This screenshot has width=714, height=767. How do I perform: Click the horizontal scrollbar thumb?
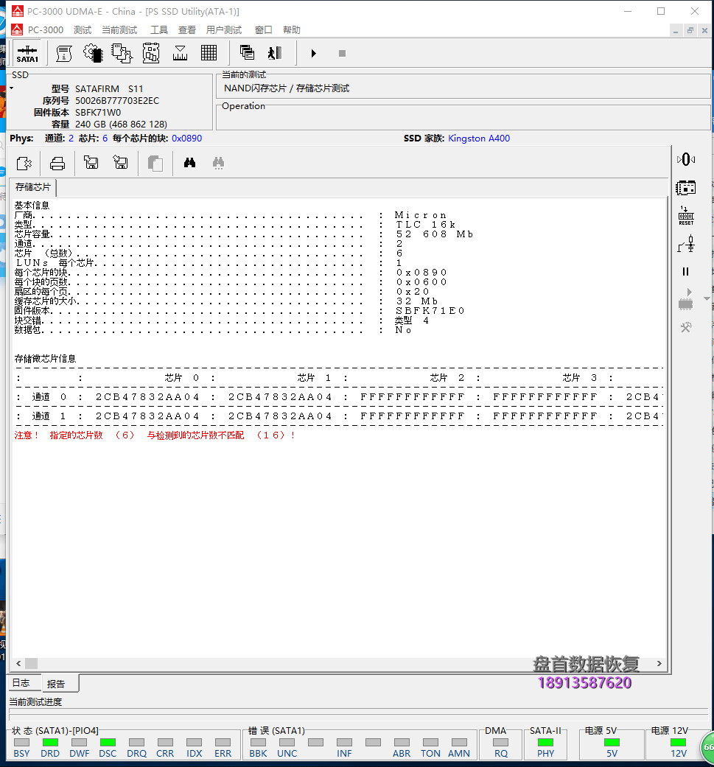click(x=31, y=664)
